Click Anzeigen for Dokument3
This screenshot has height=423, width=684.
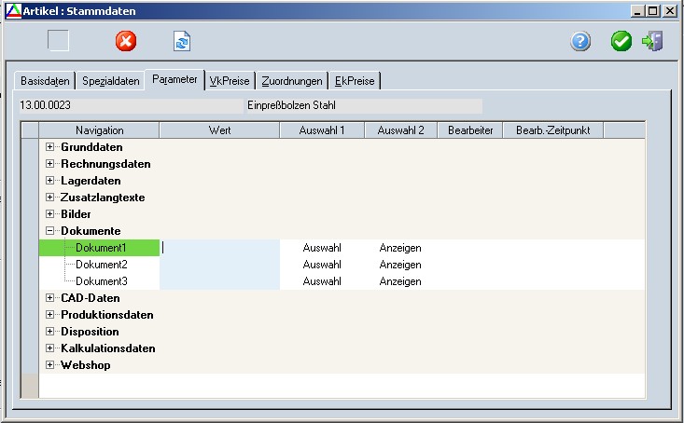[400, 281]
